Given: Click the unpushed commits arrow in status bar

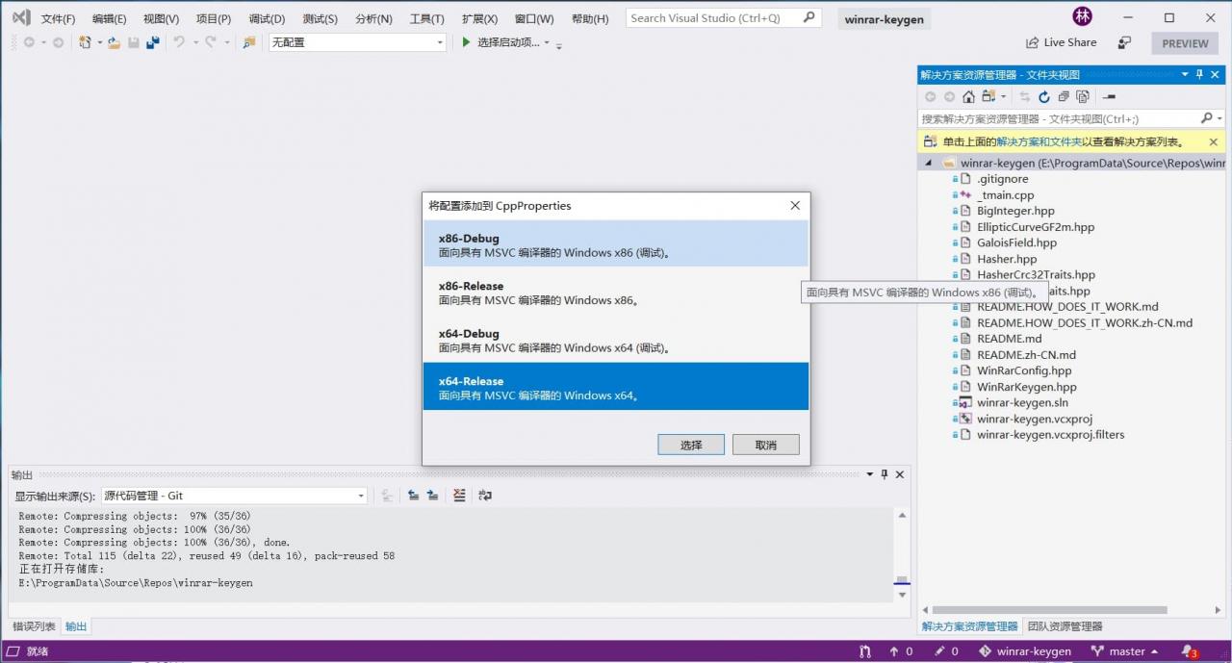Looking at the screenshot, I should point(894,651).
